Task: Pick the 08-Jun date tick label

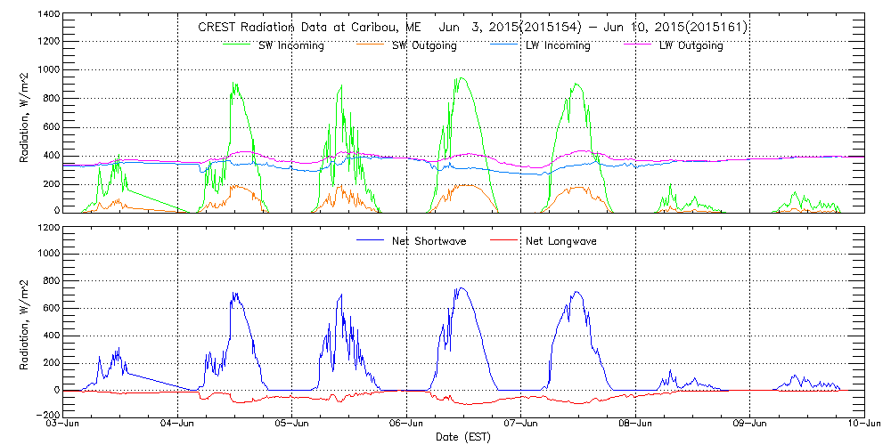Action: [636, 425]
